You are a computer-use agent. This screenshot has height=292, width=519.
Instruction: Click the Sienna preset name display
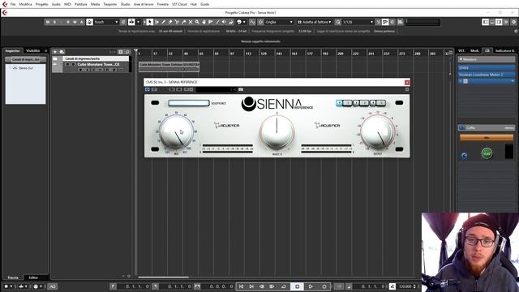click(x=189, y=103)
